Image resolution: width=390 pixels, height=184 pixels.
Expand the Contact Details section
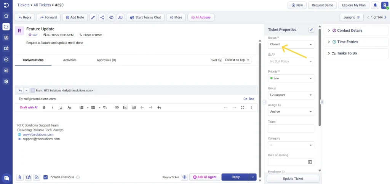tap(356, 30)
